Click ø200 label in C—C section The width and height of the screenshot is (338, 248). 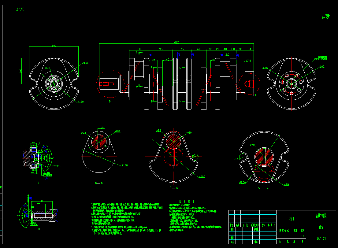tap(243, 183)
